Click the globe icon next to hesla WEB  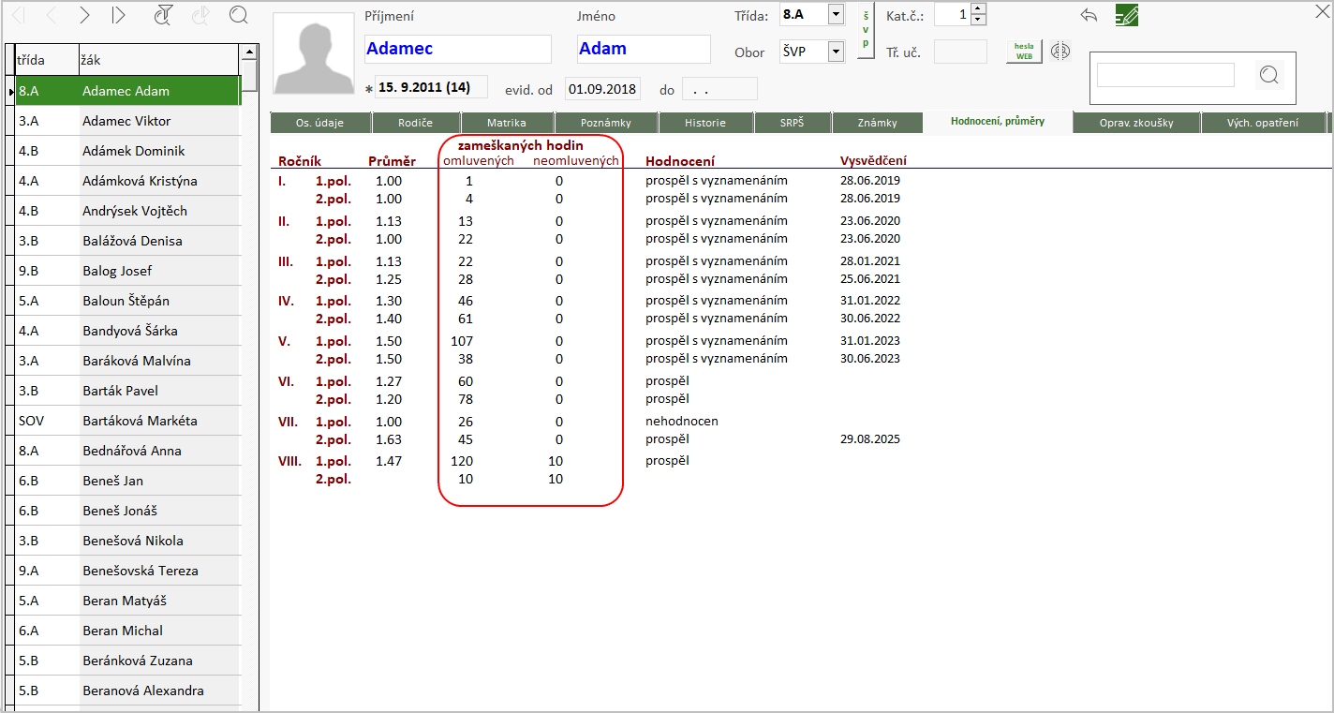1060,52
